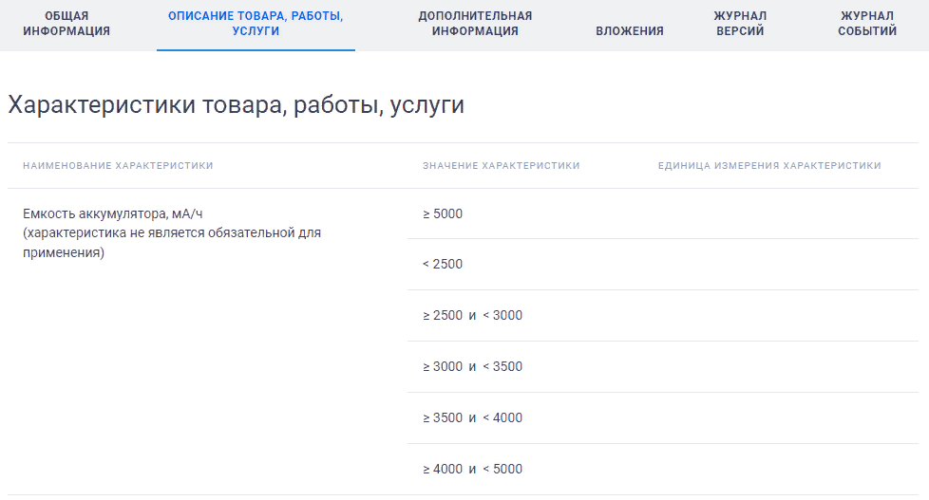
Task: Click the Единица измерения характеристики column header
Action: [x=769, y=166]
